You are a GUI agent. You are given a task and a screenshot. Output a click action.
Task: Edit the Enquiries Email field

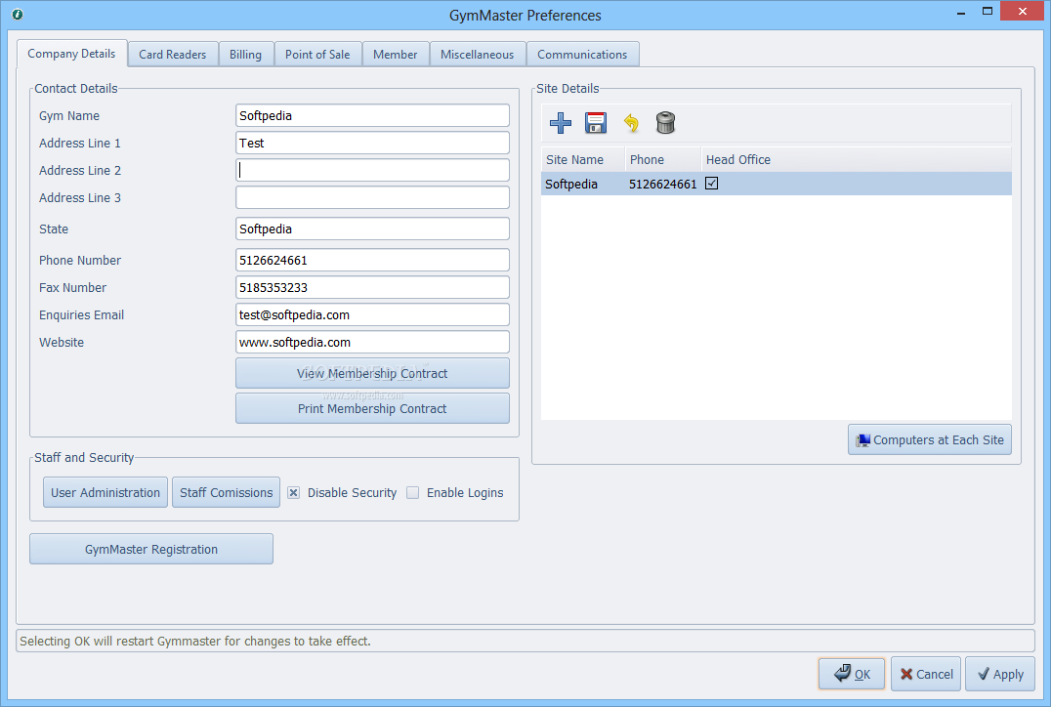[372, 315]
